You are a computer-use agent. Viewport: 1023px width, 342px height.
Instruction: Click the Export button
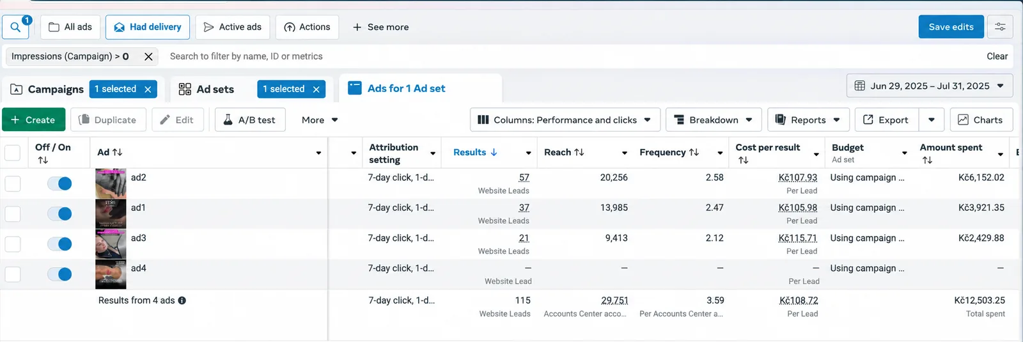[886, 120]
